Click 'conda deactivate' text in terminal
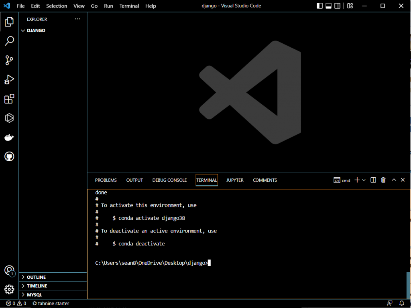The image size is (411, 308). coord(142,243)
